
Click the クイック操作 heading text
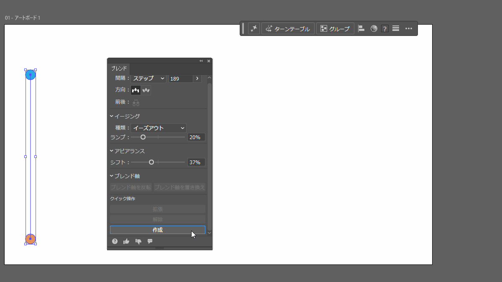click(123, 199)
